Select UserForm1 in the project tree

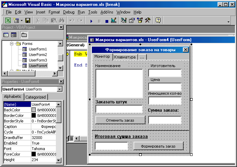click(x=38, y=49)
